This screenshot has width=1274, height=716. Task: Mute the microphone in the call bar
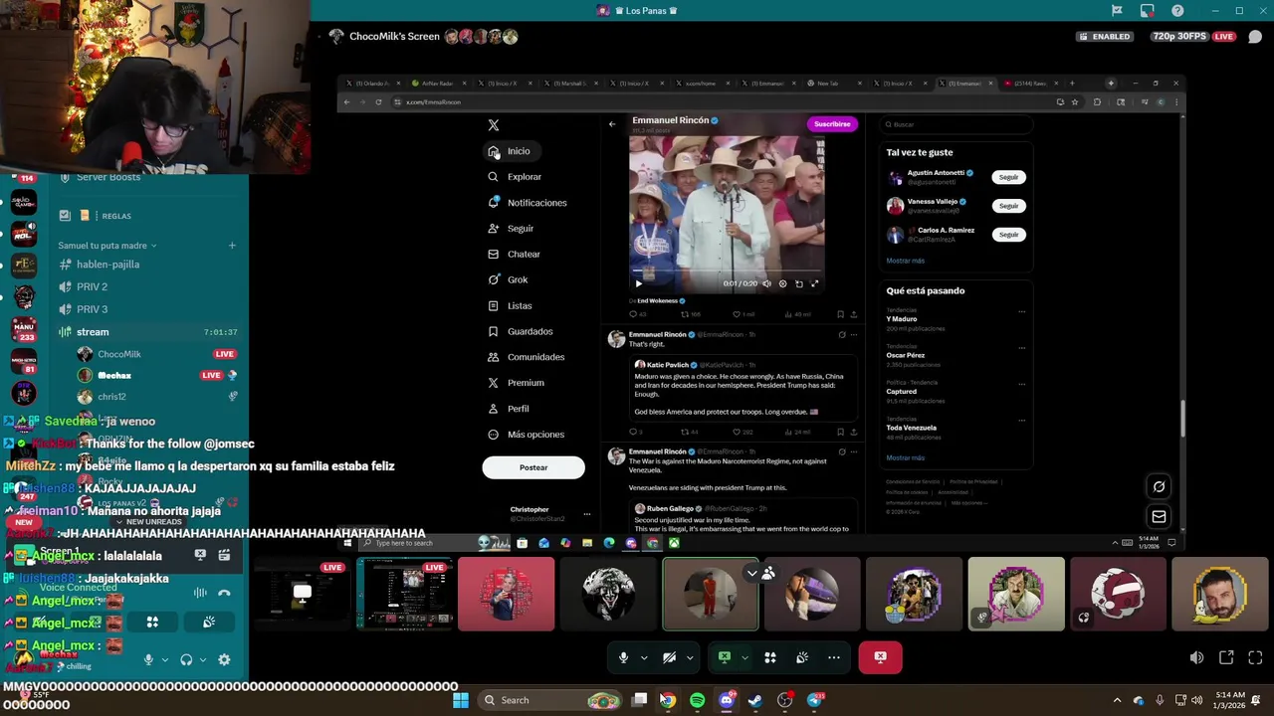pos(624,657)
